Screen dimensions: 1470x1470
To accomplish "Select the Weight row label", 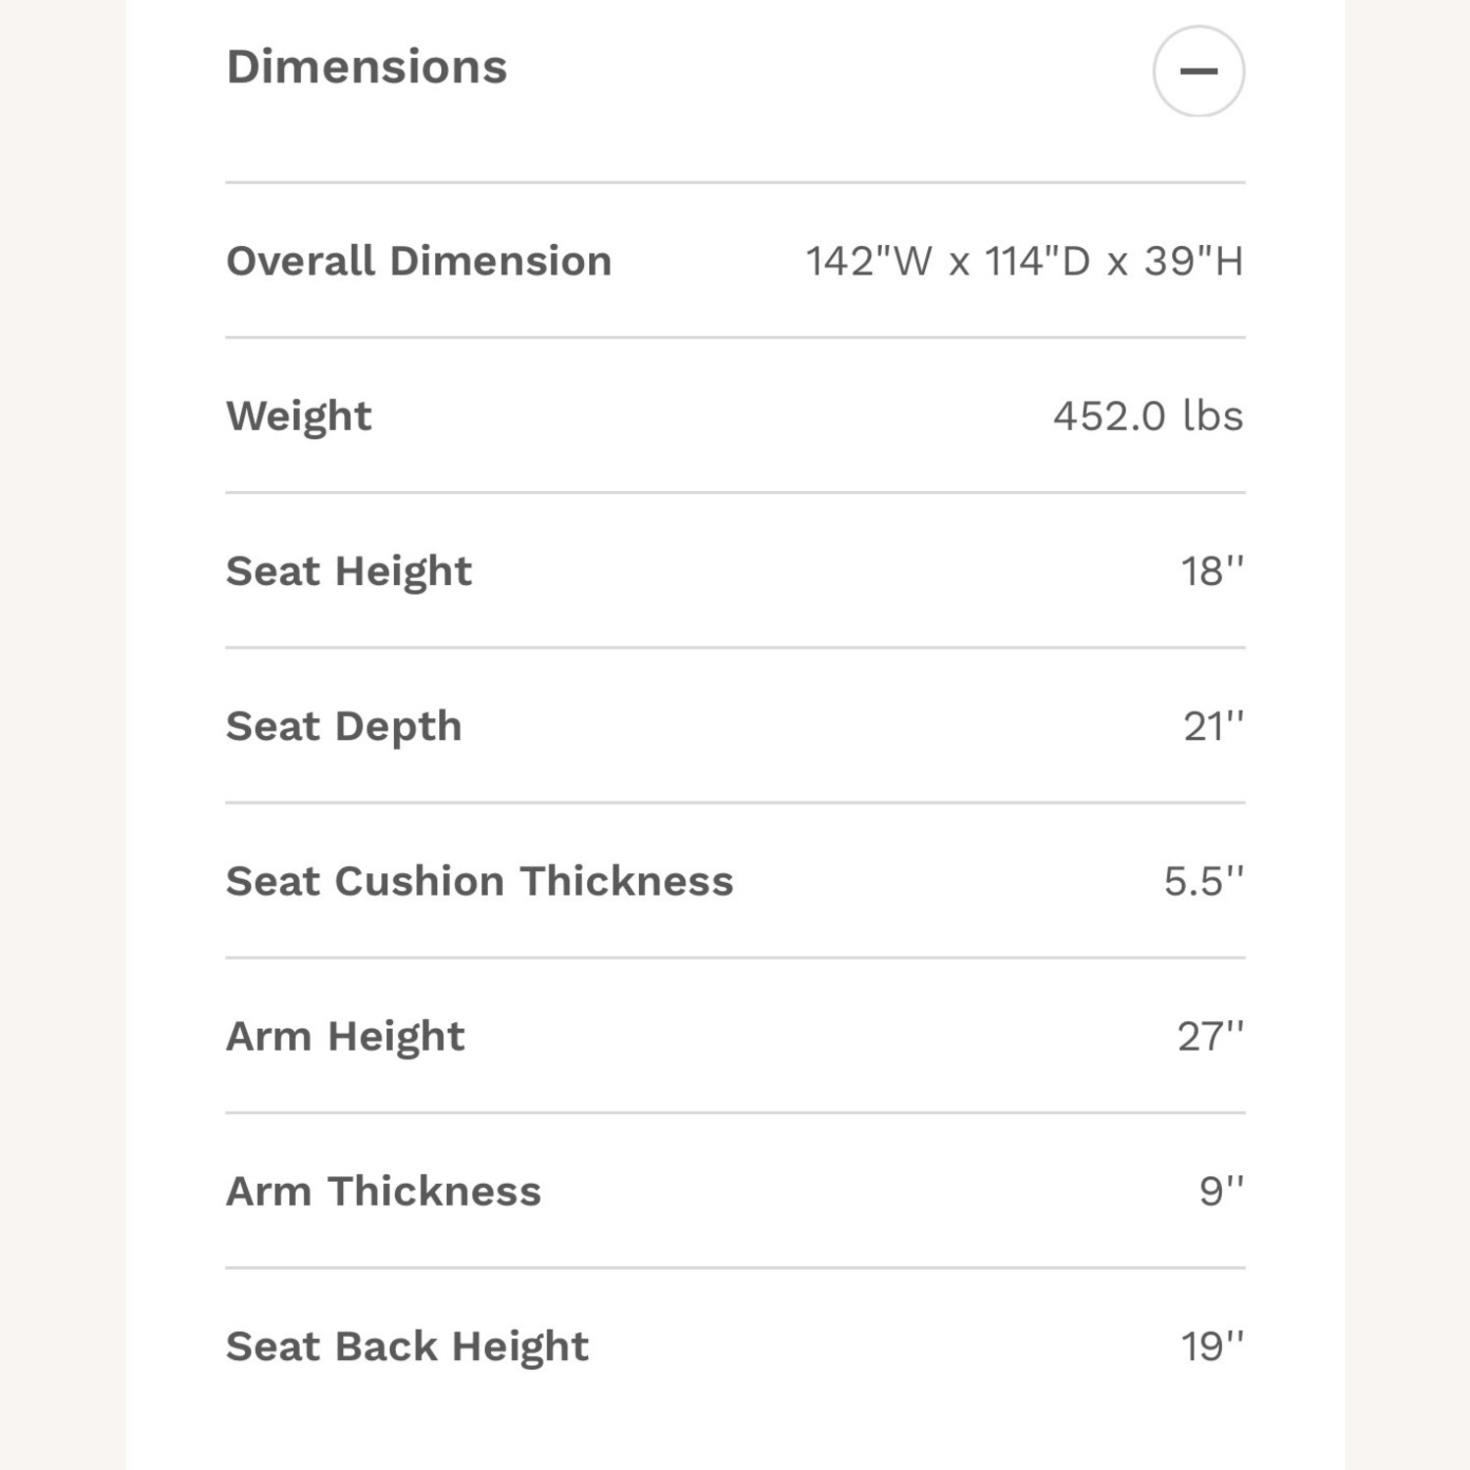I will coord(299,416).
